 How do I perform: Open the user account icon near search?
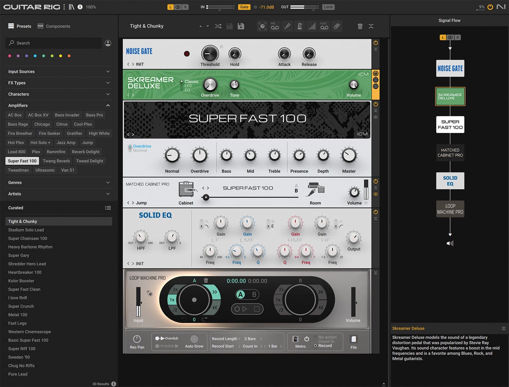(108, 43)
